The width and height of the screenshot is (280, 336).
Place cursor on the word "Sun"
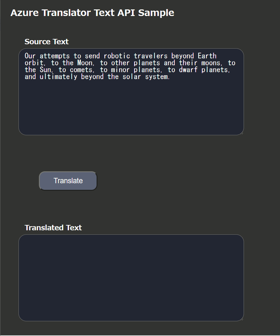tap(45, 70)
